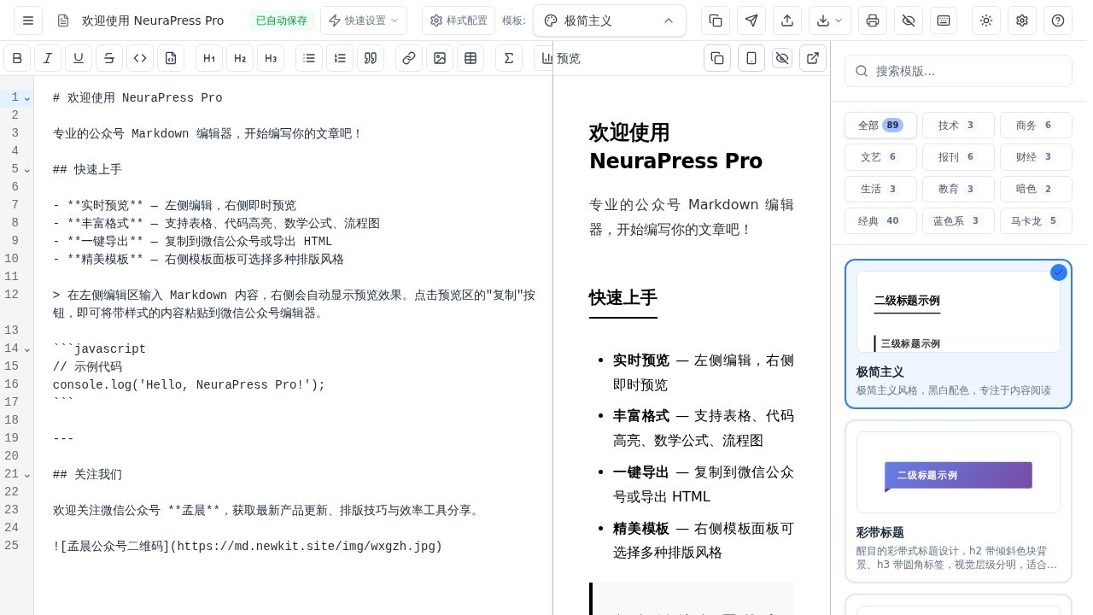
Task: Insert a math formula (sigma)
Action: (509, 58)
